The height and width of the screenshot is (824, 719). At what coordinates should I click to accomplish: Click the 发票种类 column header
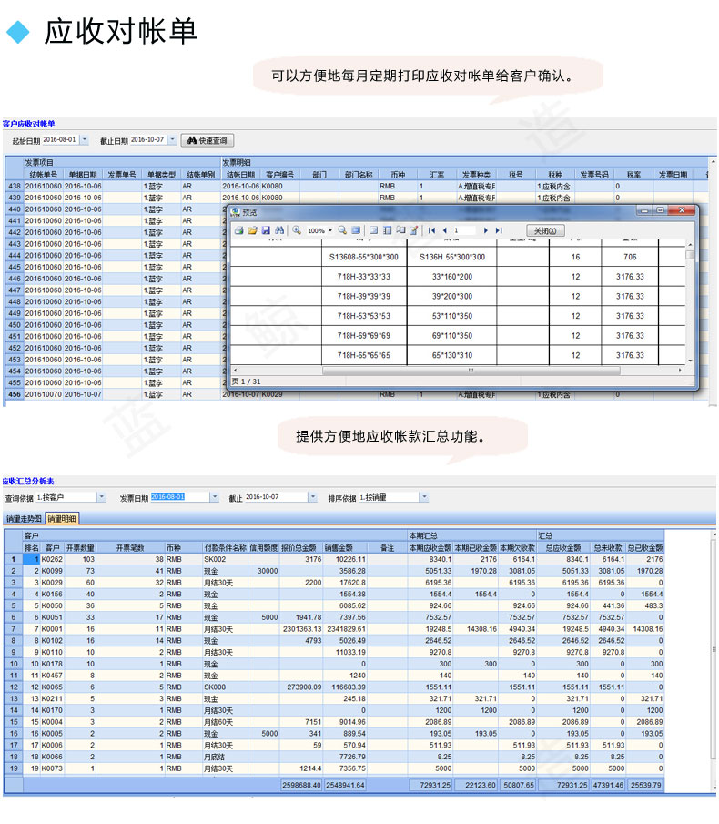coord(476,175)
